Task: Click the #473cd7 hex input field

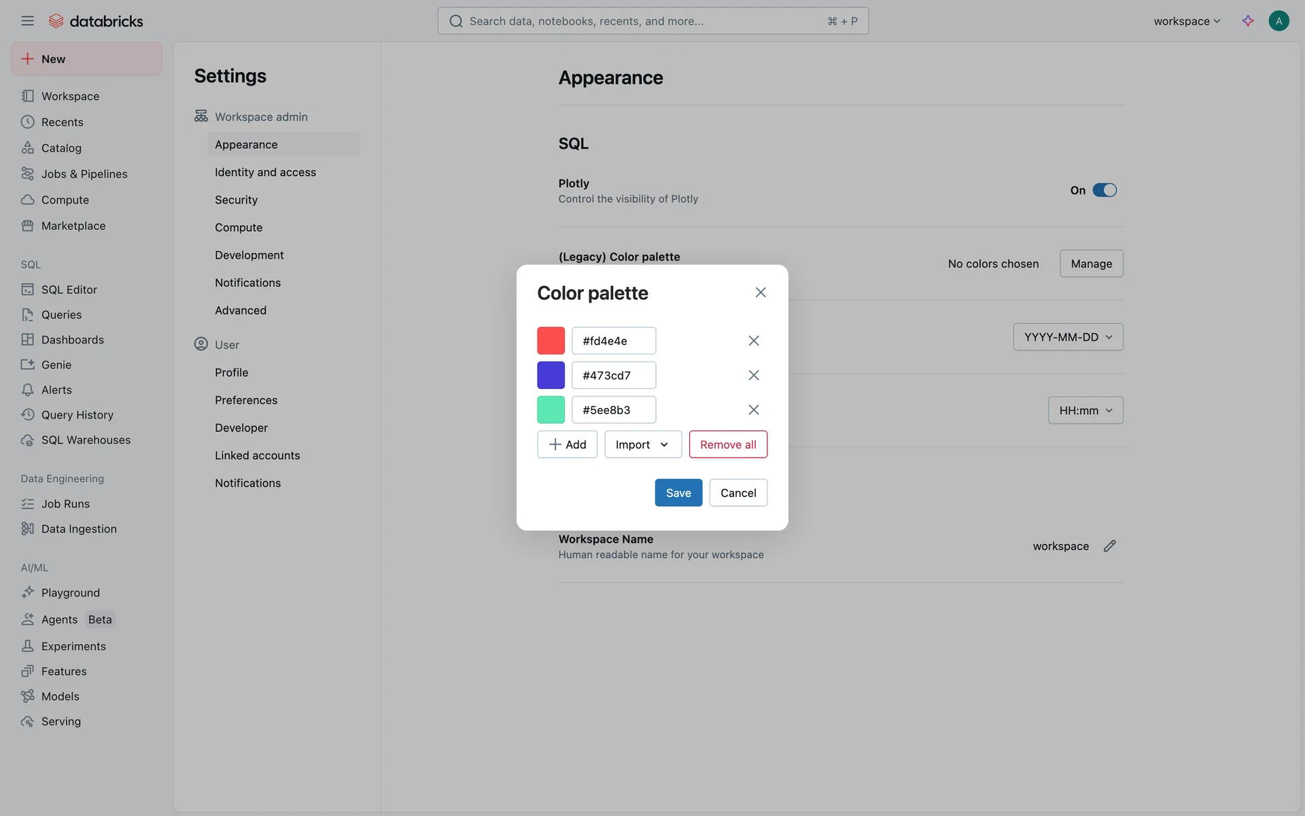Action: point(613,375)
